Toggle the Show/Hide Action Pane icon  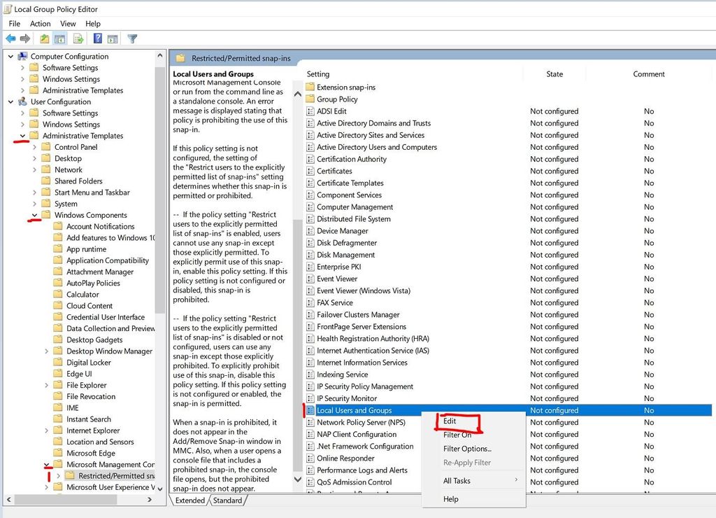[x=113, y=38]
